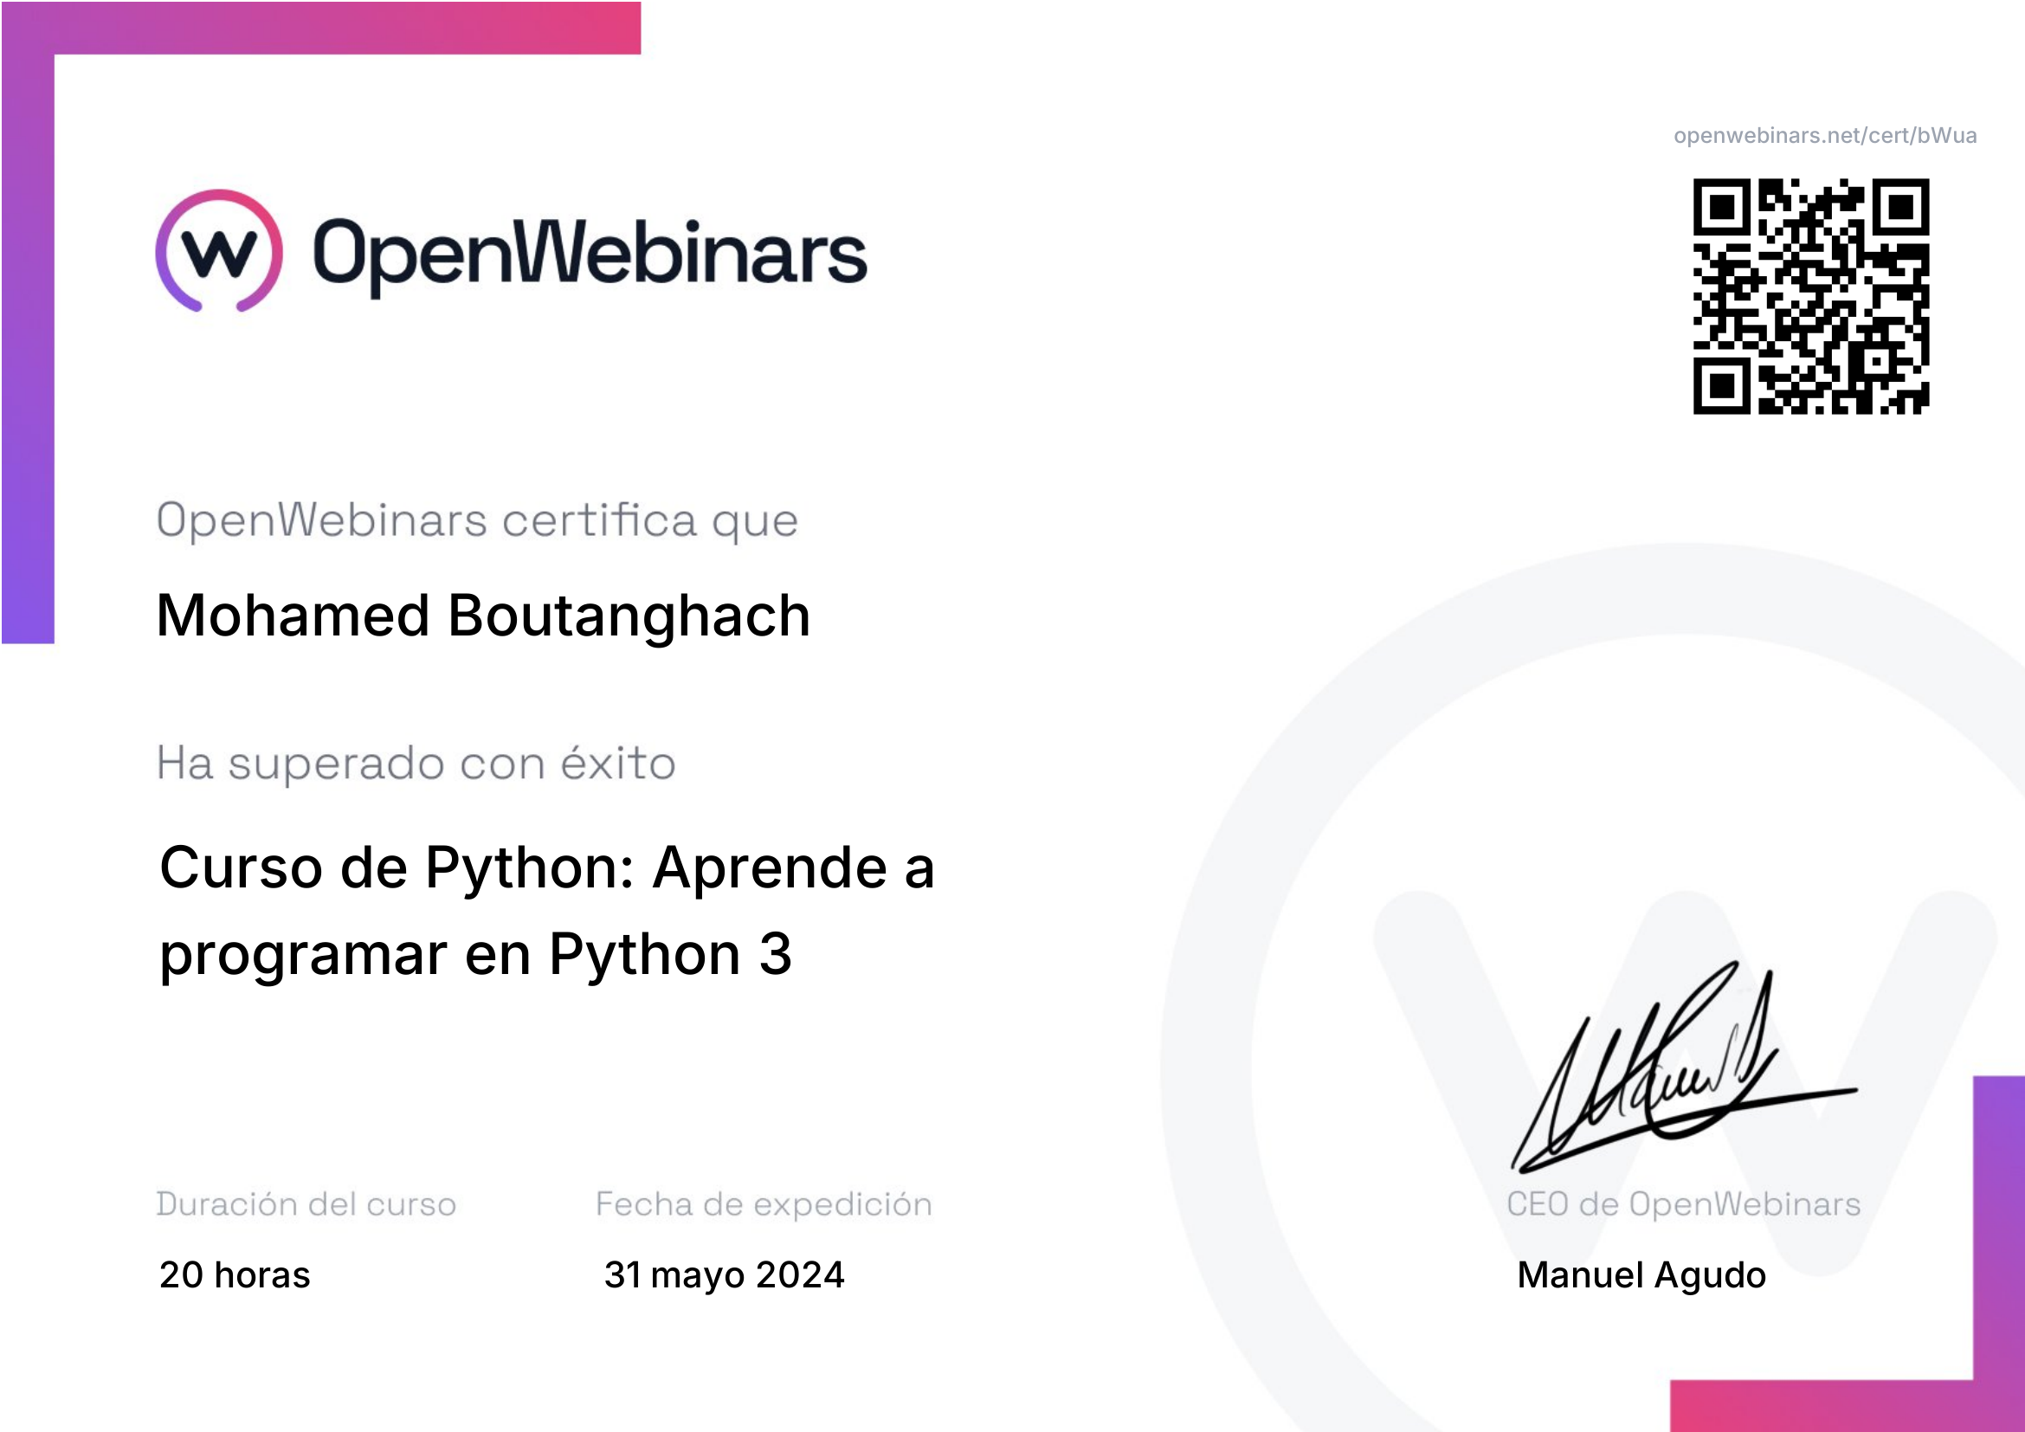2025x1432 pixels.
Task: Click 'OpenWebinars certifica que' heading
Action: click(477, 520)
